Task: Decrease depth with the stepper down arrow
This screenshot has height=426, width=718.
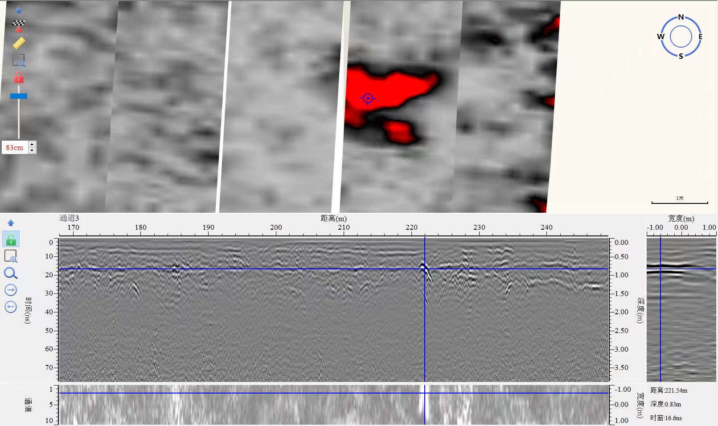Action: coord(32,151)
